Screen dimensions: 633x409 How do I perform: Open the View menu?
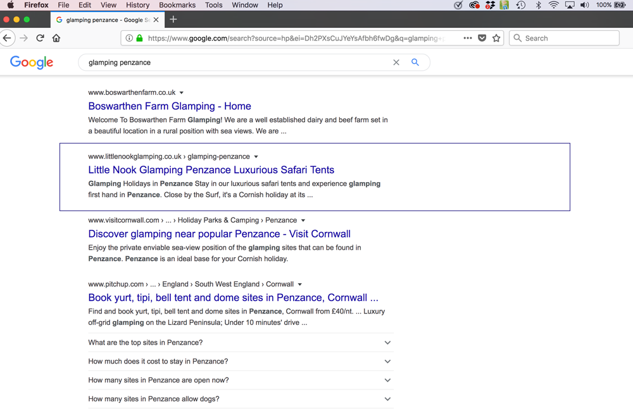(109, 5)
